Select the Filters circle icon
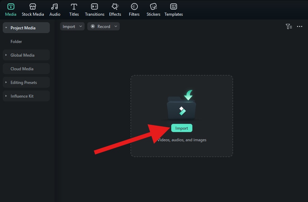 tap(134, 7)
